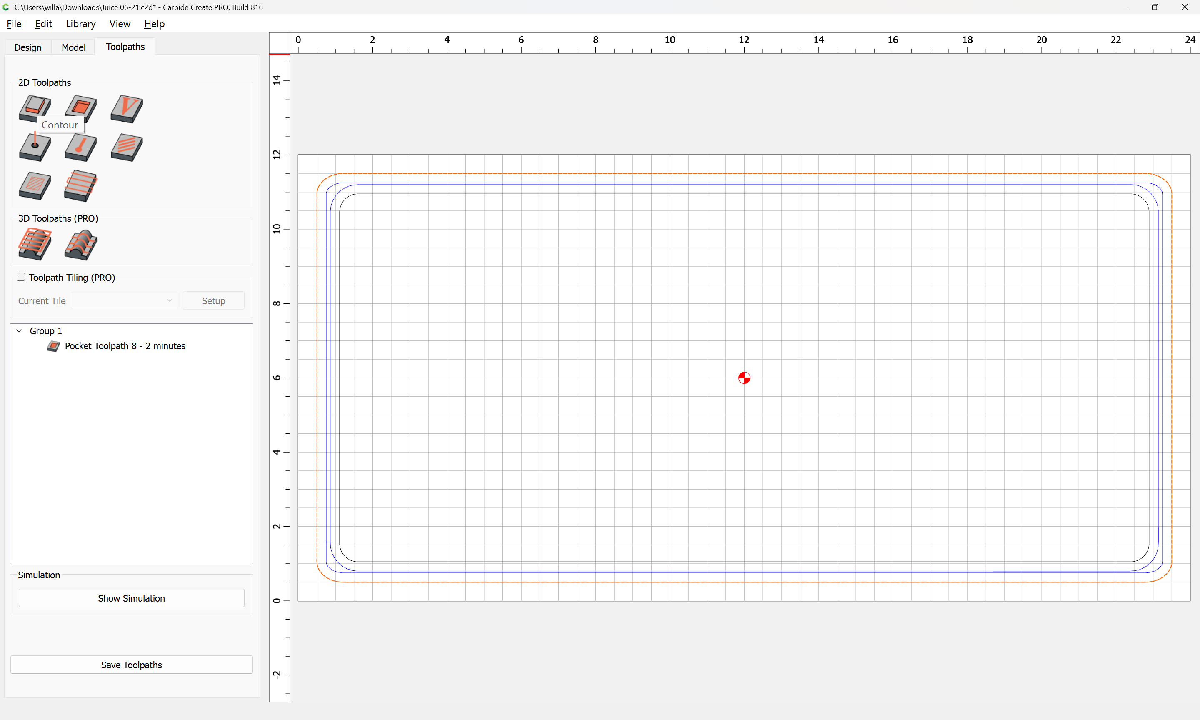Select the Contour toolpath icon
Screen dimensions: 1200x720
(x=35, y=107)
